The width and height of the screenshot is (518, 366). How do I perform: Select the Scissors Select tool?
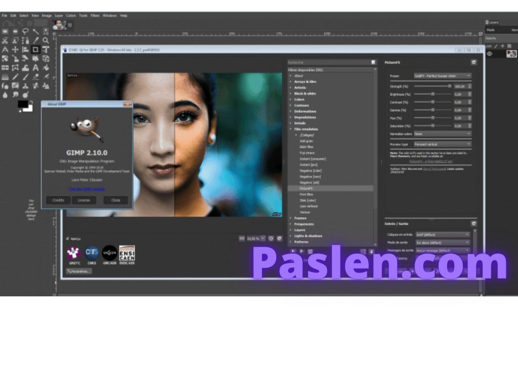tap(5, 40)
